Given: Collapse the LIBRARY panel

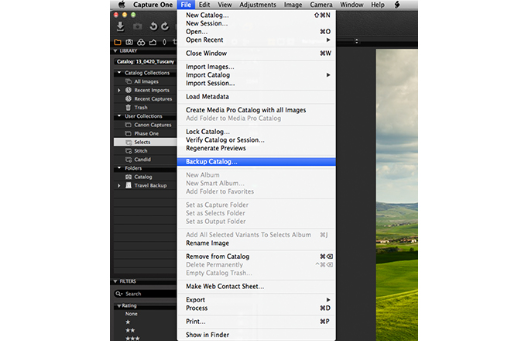Looking at the screenshot, I should click(115, 51).
